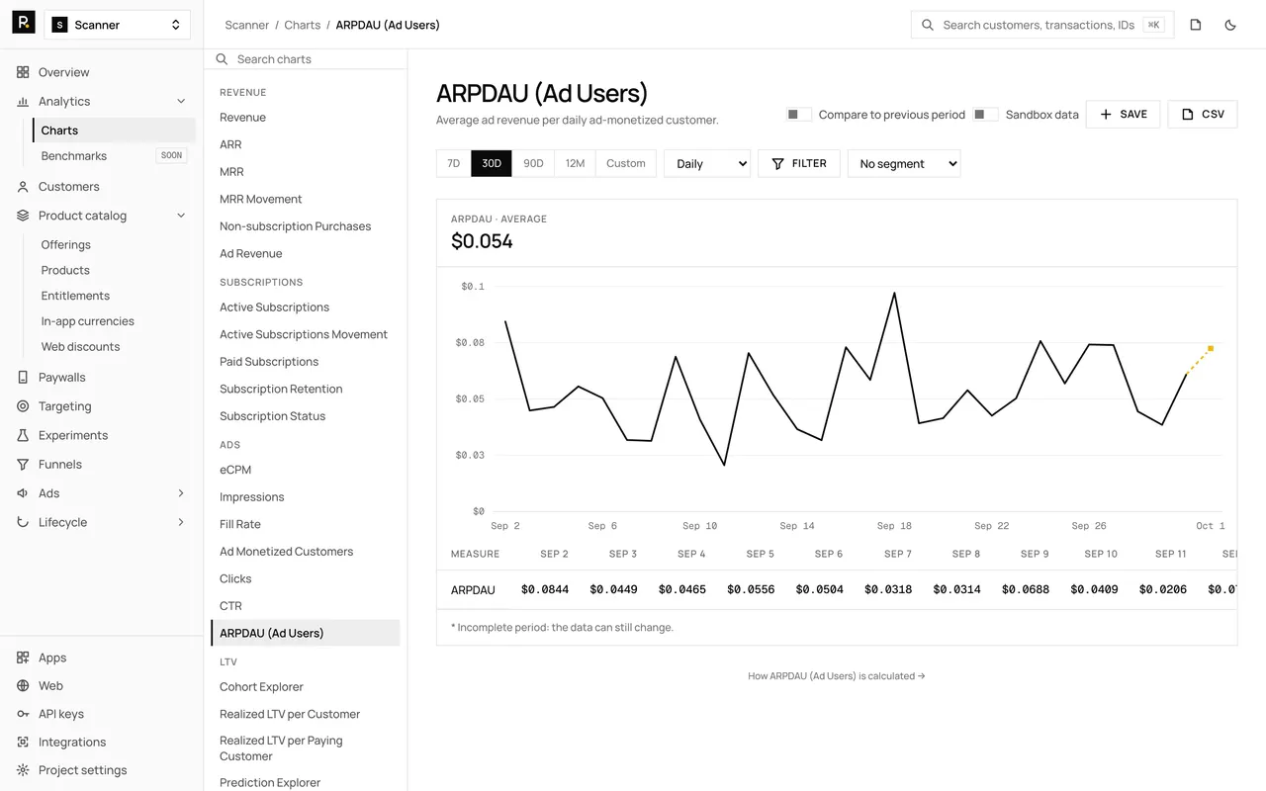This screenshot has height=791, width=1266.
Task: Click the Experiments flask icon
Action: click(x=23, y=435)
